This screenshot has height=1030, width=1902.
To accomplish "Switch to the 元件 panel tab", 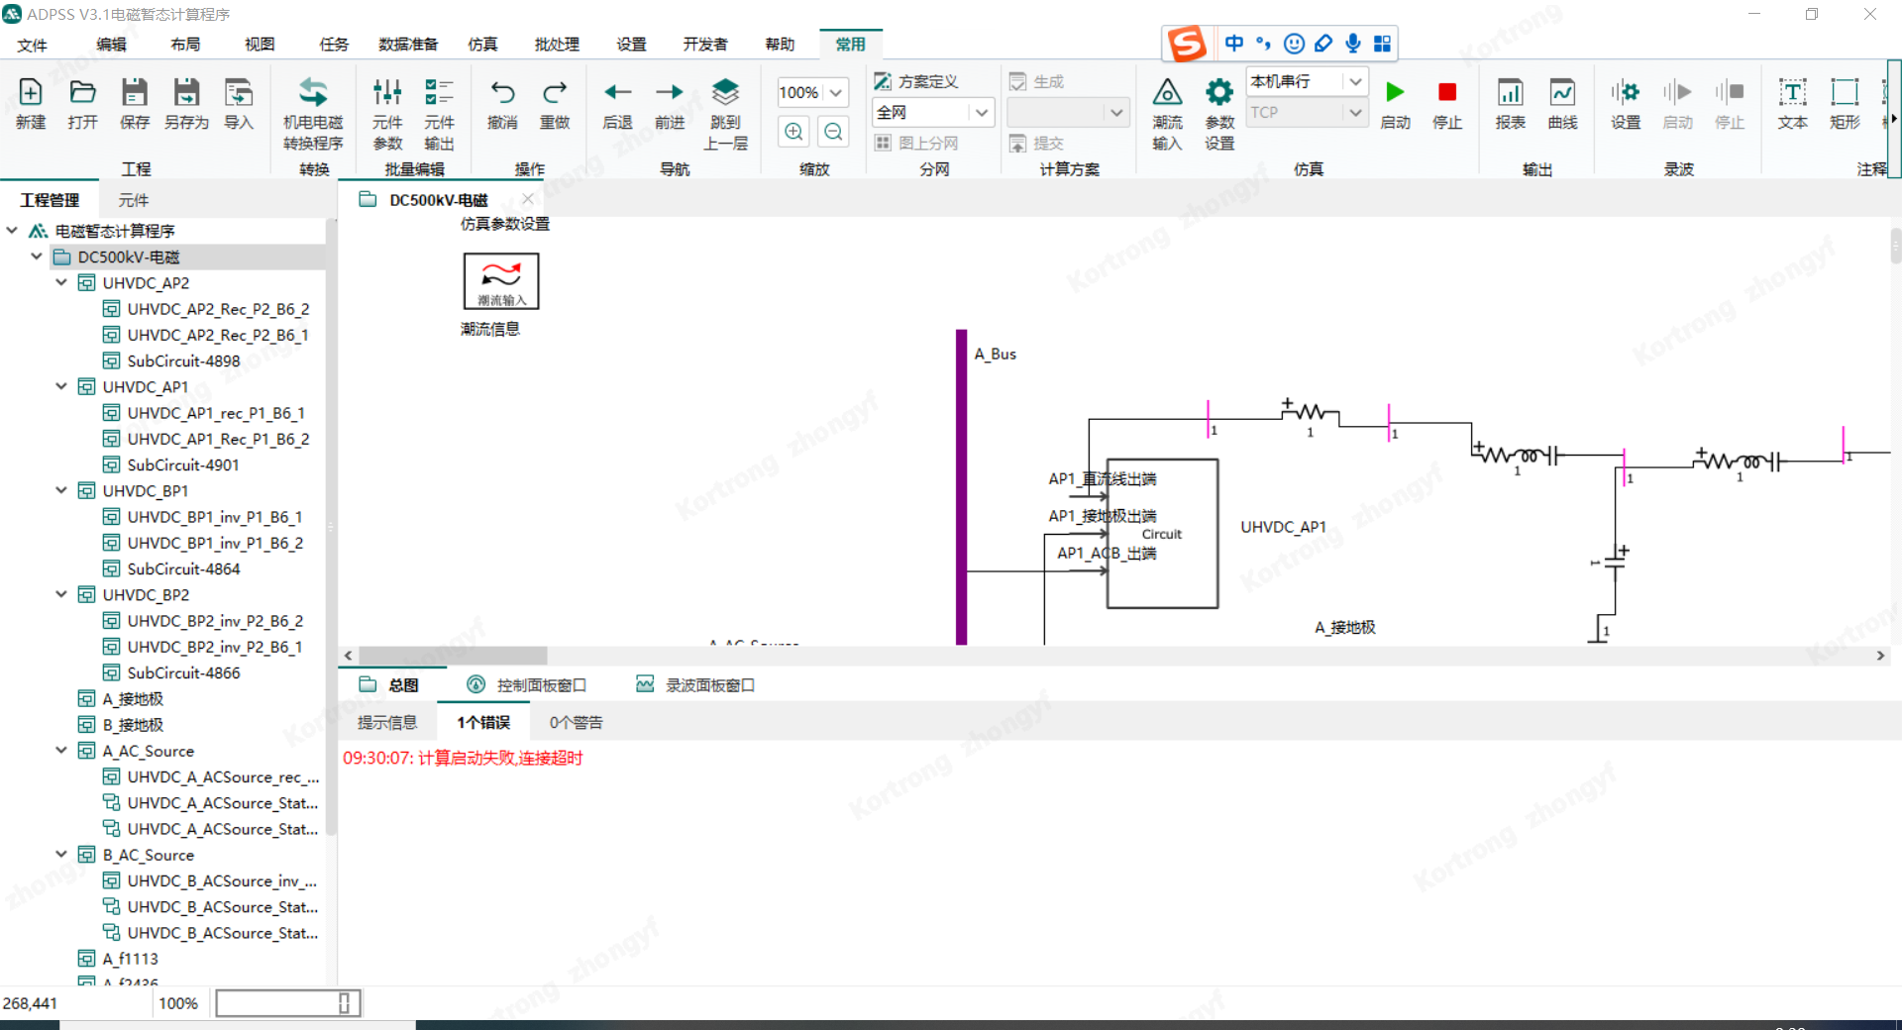I will 134,200.
